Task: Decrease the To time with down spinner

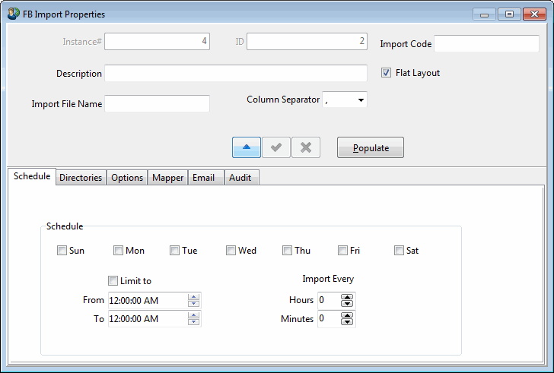Action: [193, 322]
